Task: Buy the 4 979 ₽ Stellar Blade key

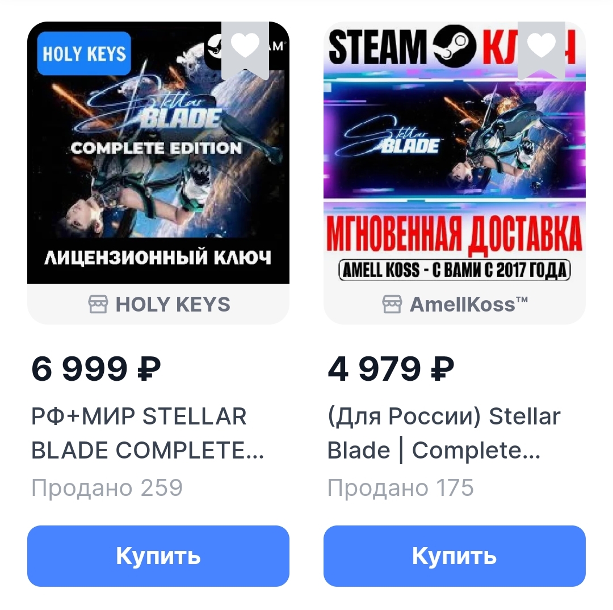Action: pyautogui.click(x=454, y=556)
